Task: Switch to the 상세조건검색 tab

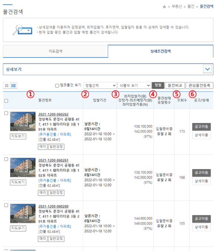Action: (x=160, y=51)
